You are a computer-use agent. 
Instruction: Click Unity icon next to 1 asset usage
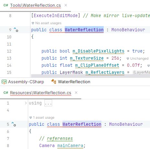(31, 117)
